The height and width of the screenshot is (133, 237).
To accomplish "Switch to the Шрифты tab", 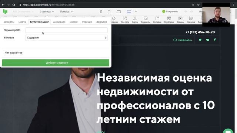I will click(9, 22).
